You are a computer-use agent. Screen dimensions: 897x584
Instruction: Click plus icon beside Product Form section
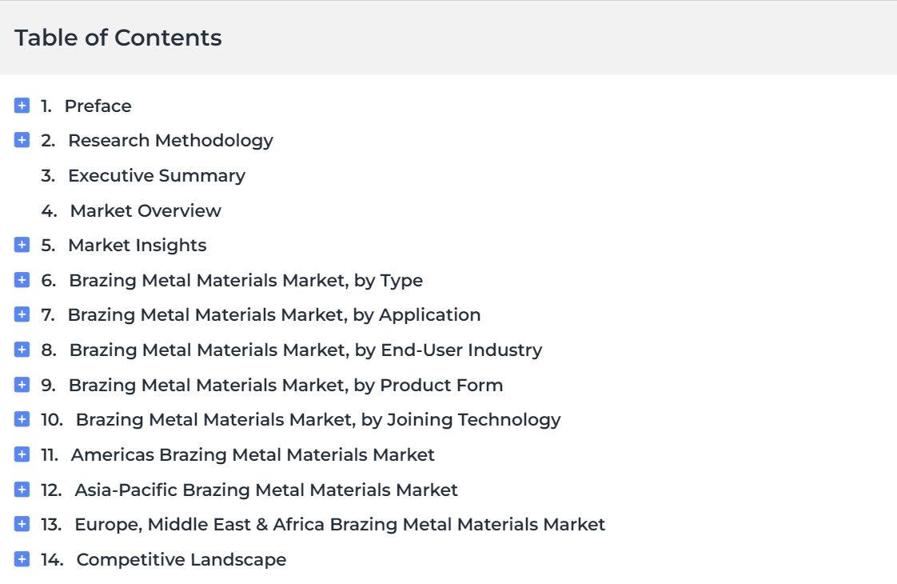[22, 385]
